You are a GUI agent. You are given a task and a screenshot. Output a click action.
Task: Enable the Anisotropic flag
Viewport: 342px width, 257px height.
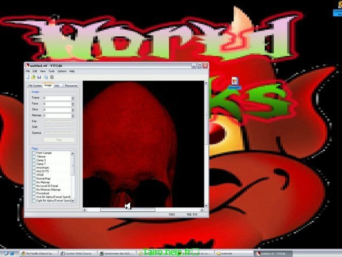coord(34,168)
